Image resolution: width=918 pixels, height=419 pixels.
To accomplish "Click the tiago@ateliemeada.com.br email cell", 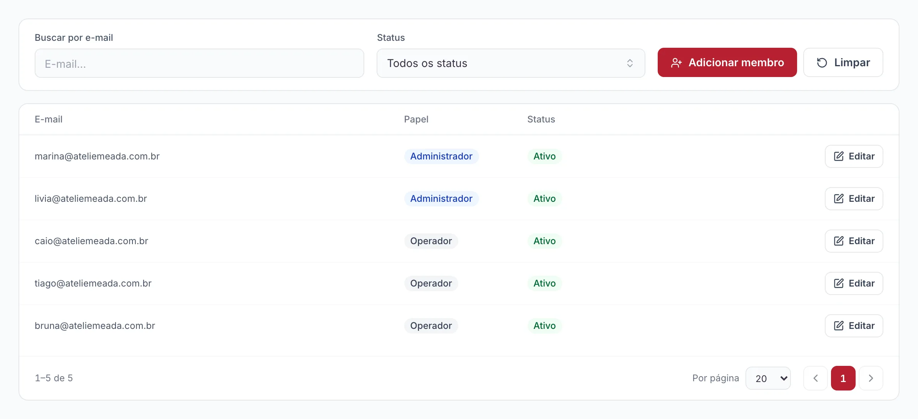I will pyautogui.click(x=93, y=283).
